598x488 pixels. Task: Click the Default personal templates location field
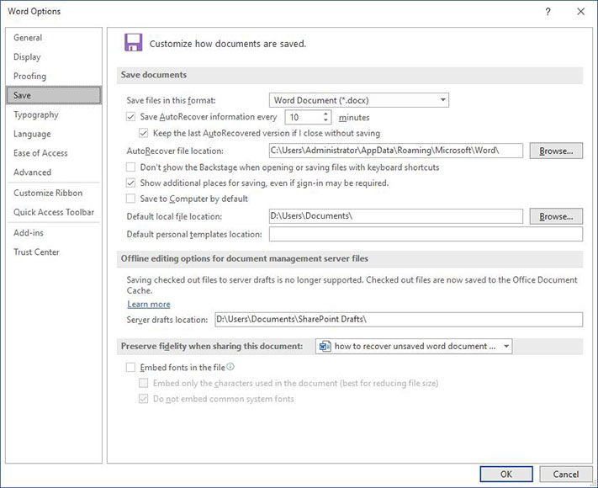tap(426, 234)
